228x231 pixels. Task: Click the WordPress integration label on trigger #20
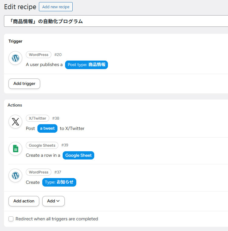[x=39, y=55]
